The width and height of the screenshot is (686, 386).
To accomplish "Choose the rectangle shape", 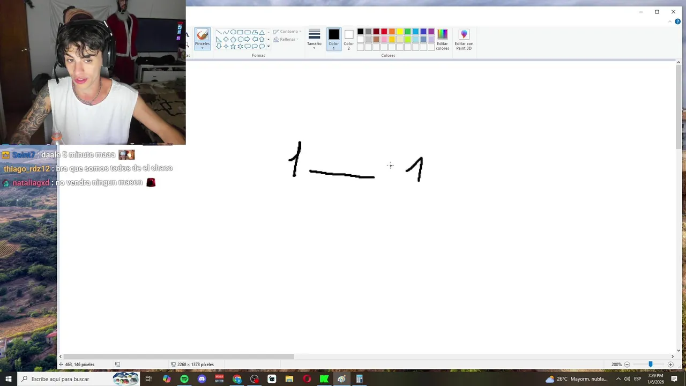I will click(x=240, y=32).
